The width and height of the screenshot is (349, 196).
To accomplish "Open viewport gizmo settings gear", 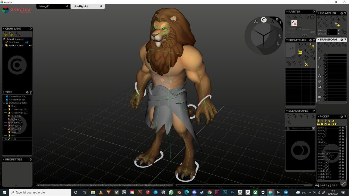I will (277, 19).
